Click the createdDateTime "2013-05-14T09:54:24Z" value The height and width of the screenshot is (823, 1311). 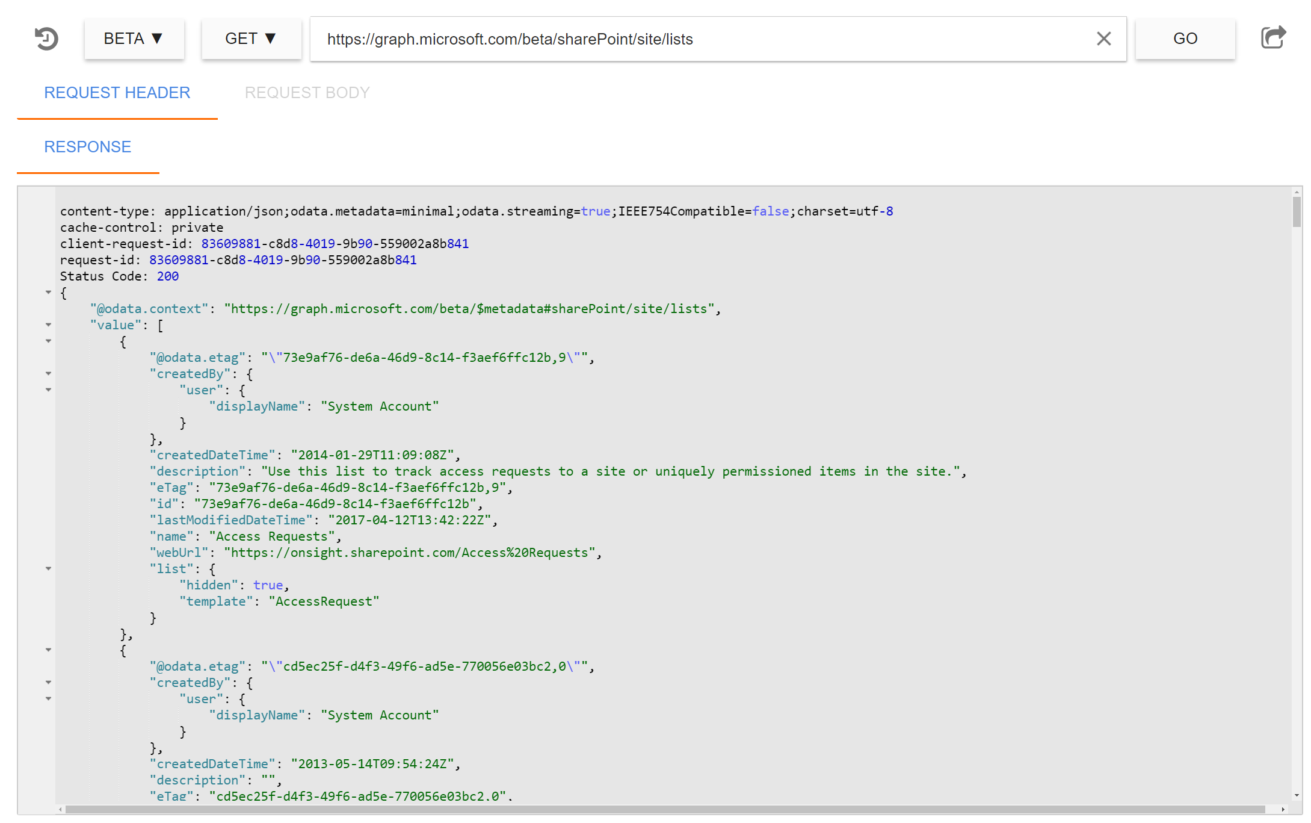[x=372, y=764]
